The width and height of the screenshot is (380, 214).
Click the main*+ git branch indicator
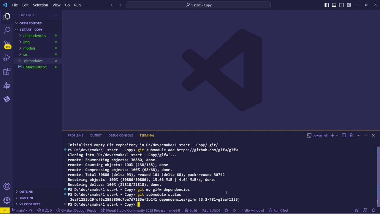click(x=20, y=210)
